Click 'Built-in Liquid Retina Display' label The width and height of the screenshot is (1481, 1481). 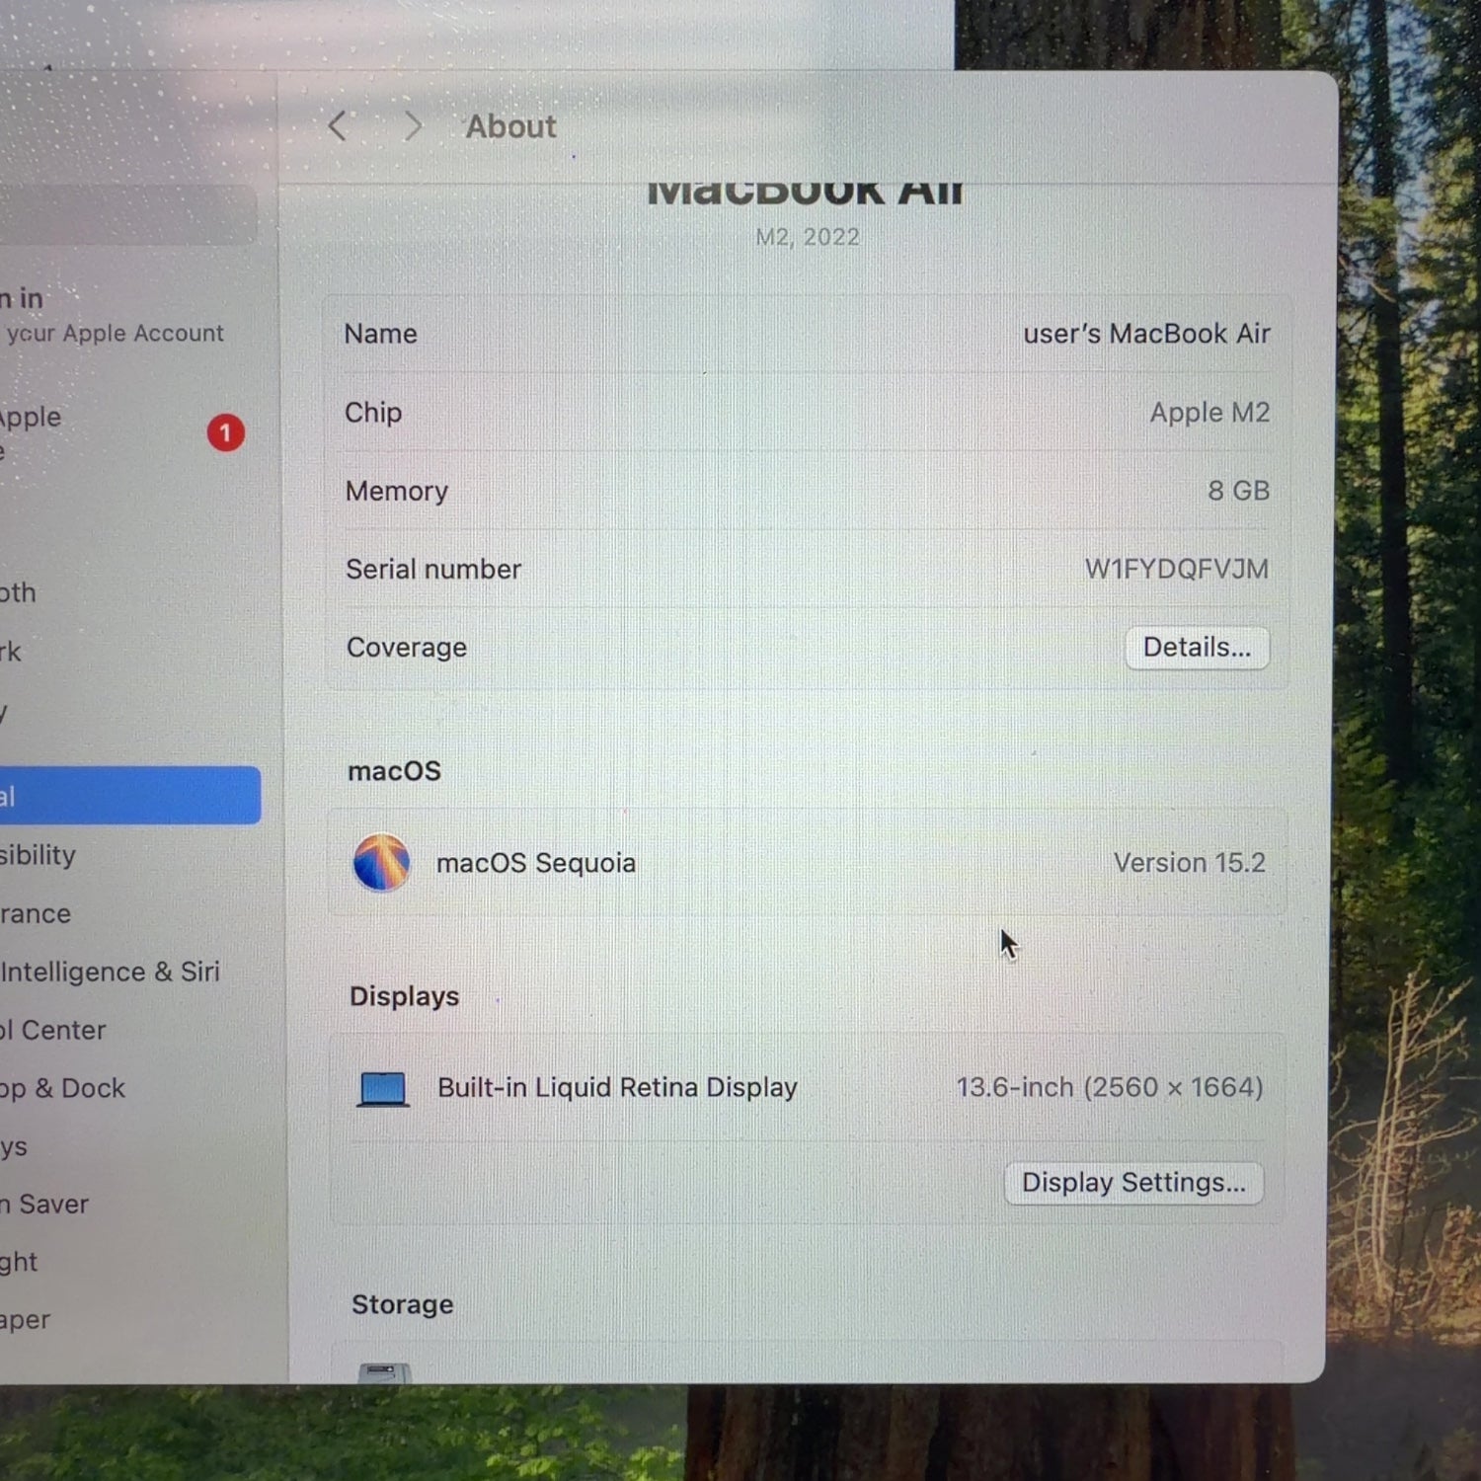617,1087
